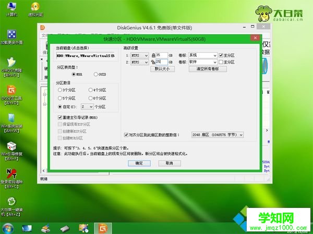The width and height of the screenshot is (313, 234).
Task: Select DiskGenius taskbar button
Action: 103,228
